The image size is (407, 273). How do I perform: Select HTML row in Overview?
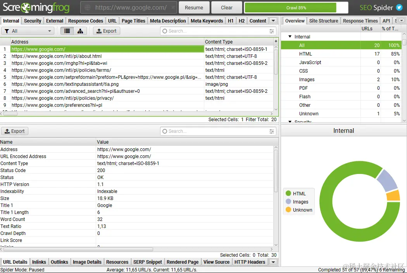pyautogui.click(x=341, y=54)
